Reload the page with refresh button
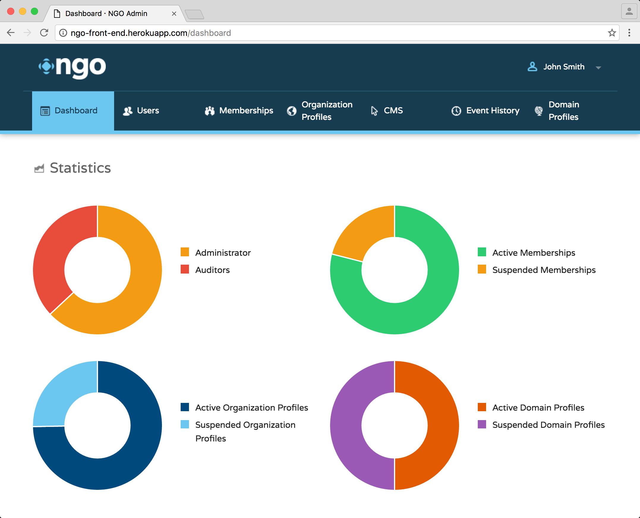640x518 pixels. point(44,33)
